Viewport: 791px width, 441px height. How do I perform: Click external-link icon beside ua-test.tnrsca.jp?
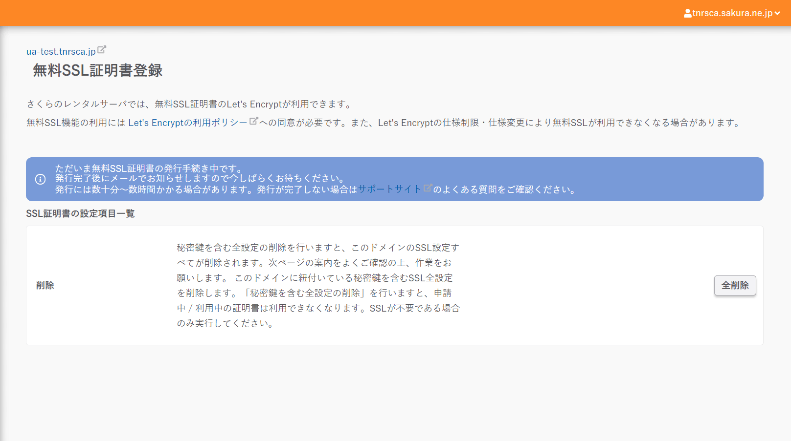(x=102, y=49)
